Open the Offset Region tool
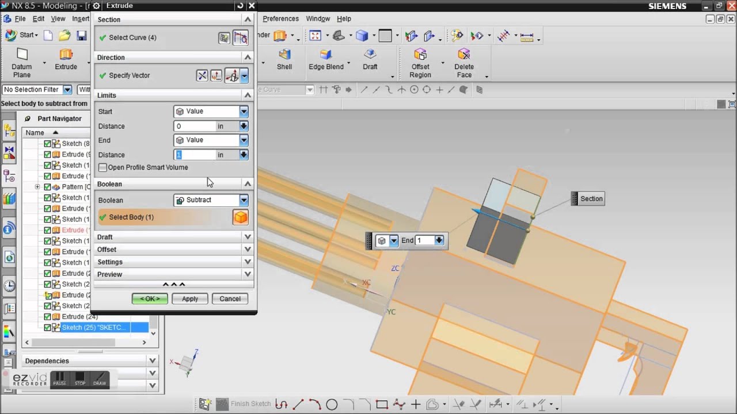The width and height of the screenshot is (737, 414). (420, 63)
